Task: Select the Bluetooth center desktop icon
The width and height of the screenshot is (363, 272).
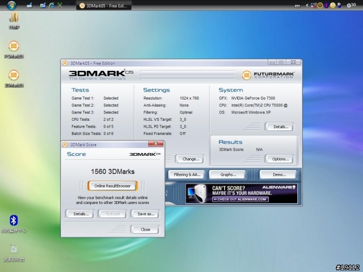Action: pyautogui.click(x=14, y=223)
